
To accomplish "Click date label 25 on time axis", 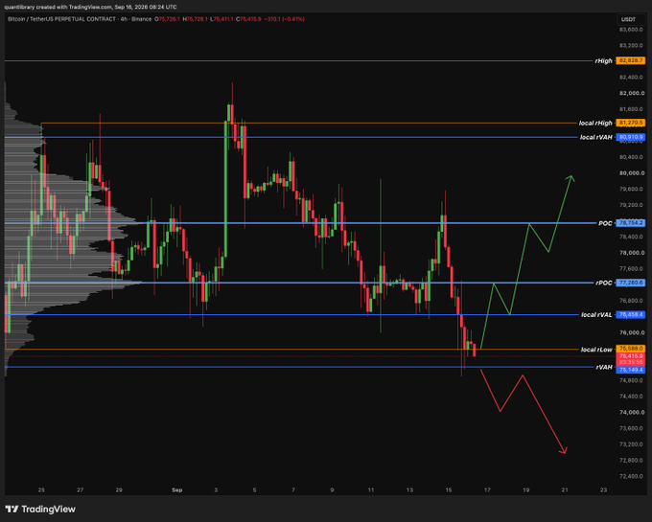I will point(41,490).
